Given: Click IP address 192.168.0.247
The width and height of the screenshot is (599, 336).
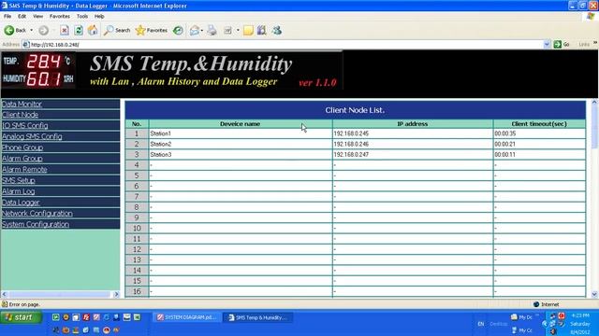Looking at the screenshot, I should tap(351, 155).
